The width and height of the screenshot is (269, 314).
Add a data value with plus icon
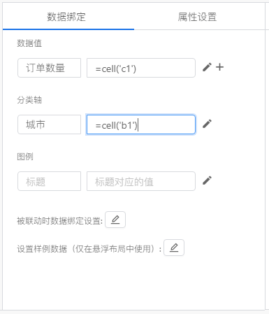pyautogui.click(x=219, y=67)
